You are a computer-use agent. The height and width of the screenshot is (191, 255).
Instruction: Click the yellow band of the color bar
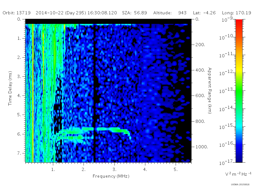pos(239,70)
